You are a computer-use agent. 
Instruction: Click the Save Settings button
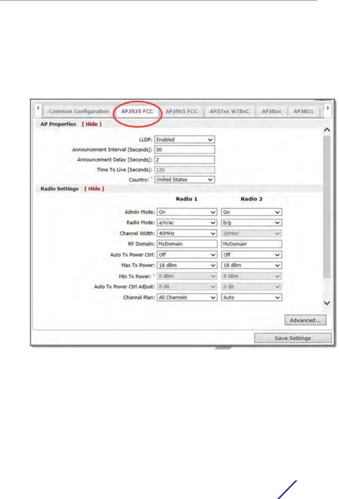click(x=293, y=338)
